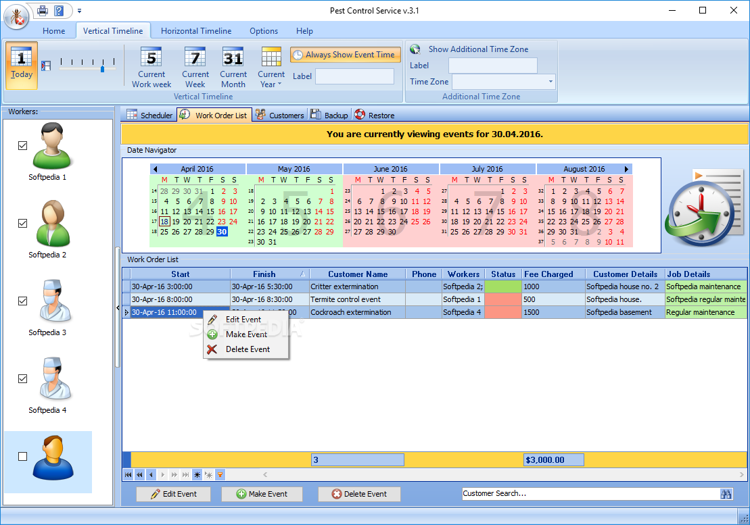Switch to the Home ribbon tab
Image resolution: width=750 pixels, height=525 pixels.
click(x=53, y=31)
